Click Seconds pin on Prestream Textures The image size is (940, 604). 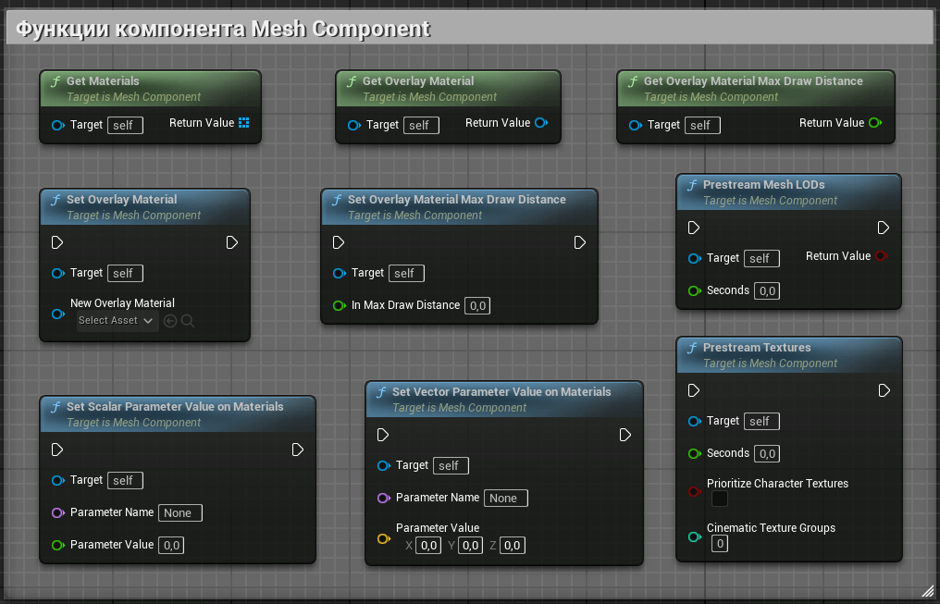pyautogui.click(x=695, y=453)
